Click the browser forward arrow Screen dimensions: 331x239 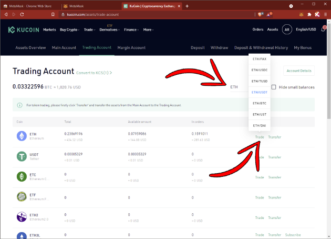coord(14,14)
